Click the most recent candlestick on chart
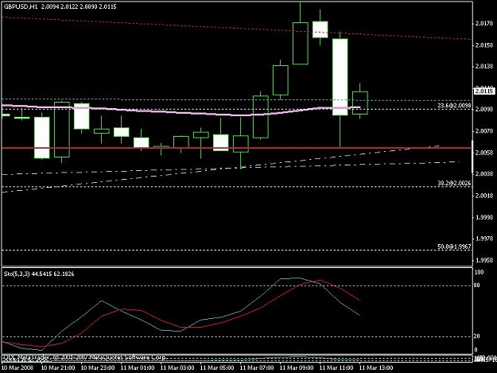The height and width of the screenshot is (373, 497). coord(359,103)
